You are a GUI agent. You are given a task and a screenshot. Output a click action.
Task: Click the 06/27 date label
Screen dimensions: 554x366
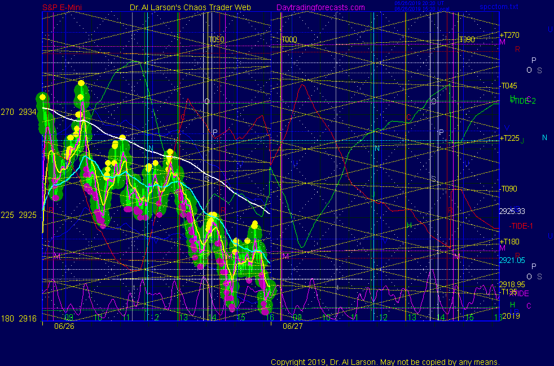point(293,326)
